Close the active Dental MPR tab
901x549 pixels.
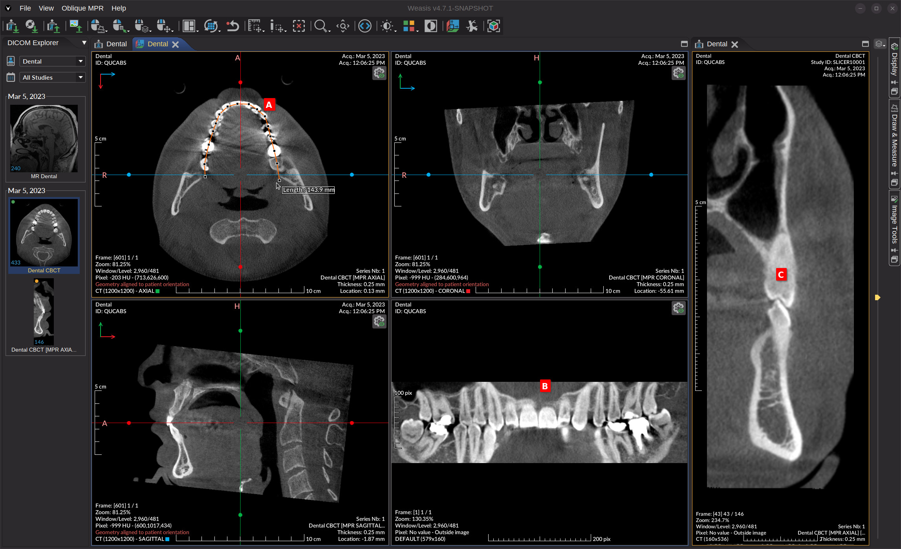176,44
